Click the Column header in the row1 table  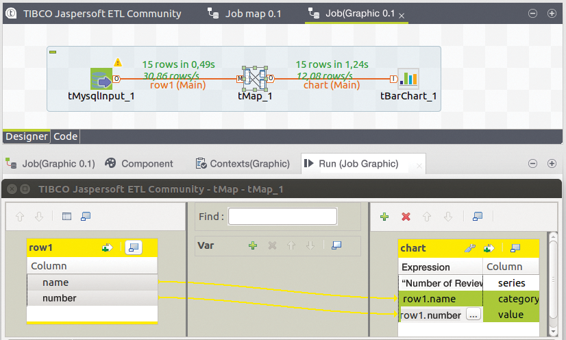[x=93, y=266]
